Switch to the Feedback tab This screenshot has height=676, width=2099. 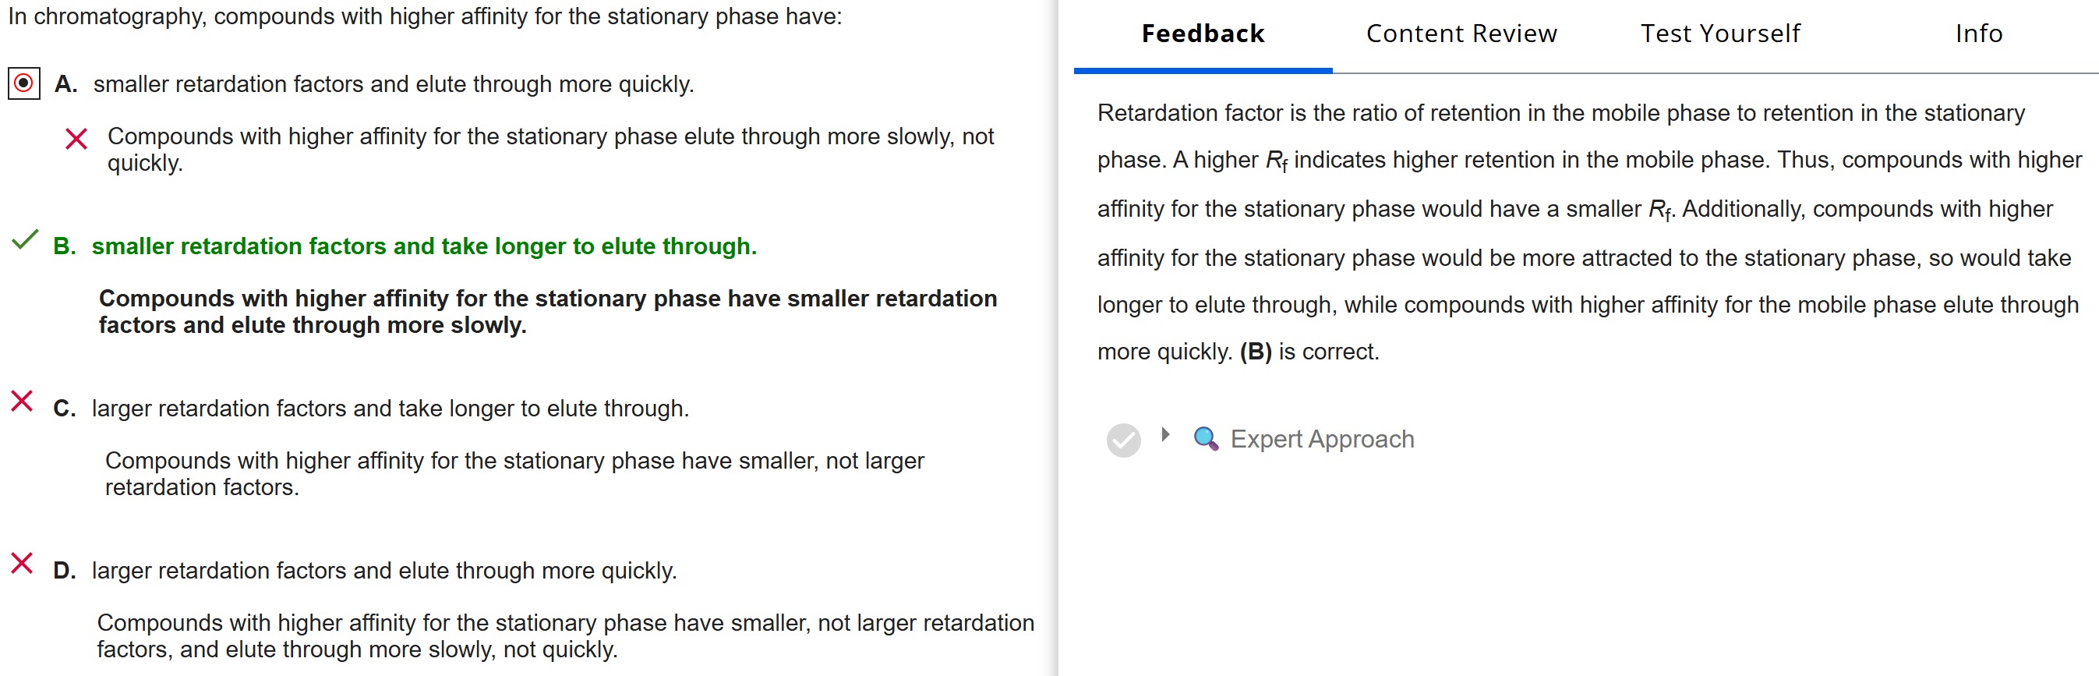click(1203, 34)
